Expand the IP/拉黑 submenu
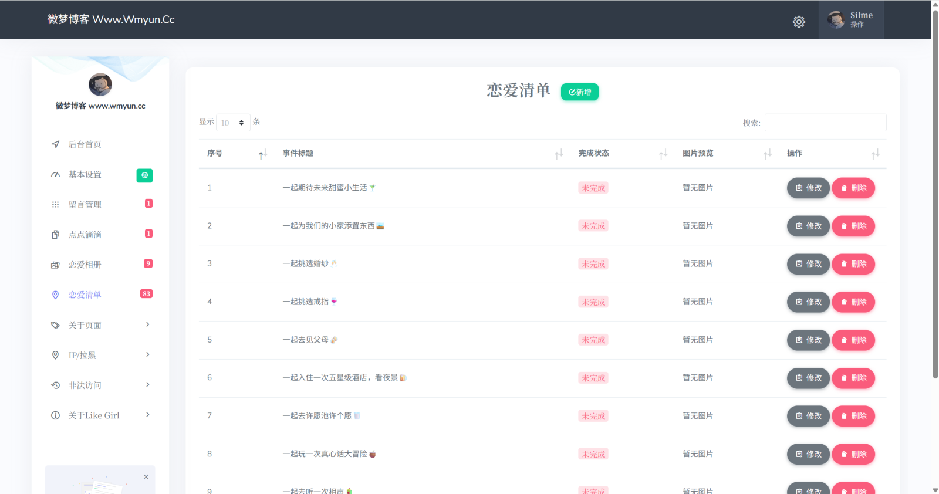 (100, 355)
